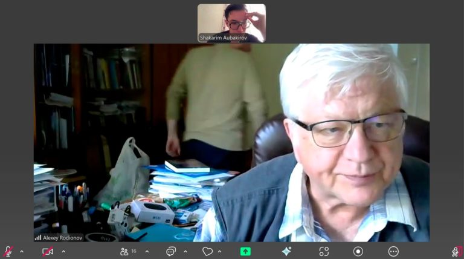The width and height of the screenshot is (464, 259).
Task: Open audio options arrow beside microphone
Action: tap(22, 252)
